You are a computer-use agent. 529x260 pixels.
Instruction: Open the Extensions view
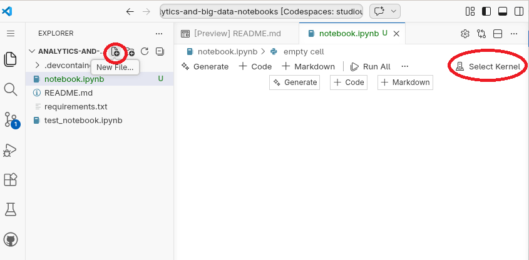coord(11,179)
